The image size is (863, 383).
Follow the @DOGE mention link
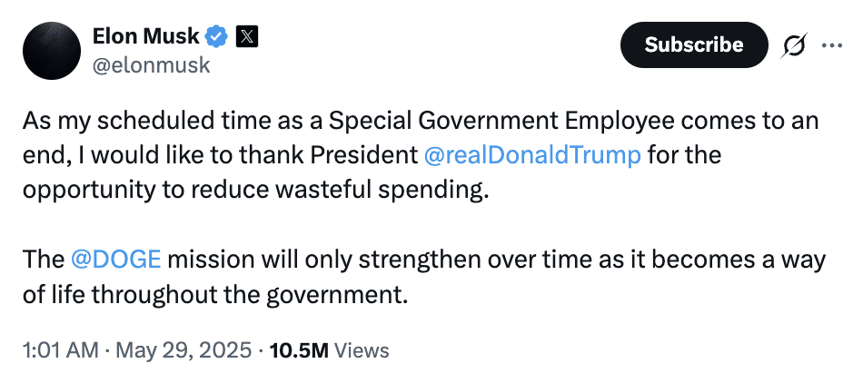pyautogui.click(x=115, y=260)
